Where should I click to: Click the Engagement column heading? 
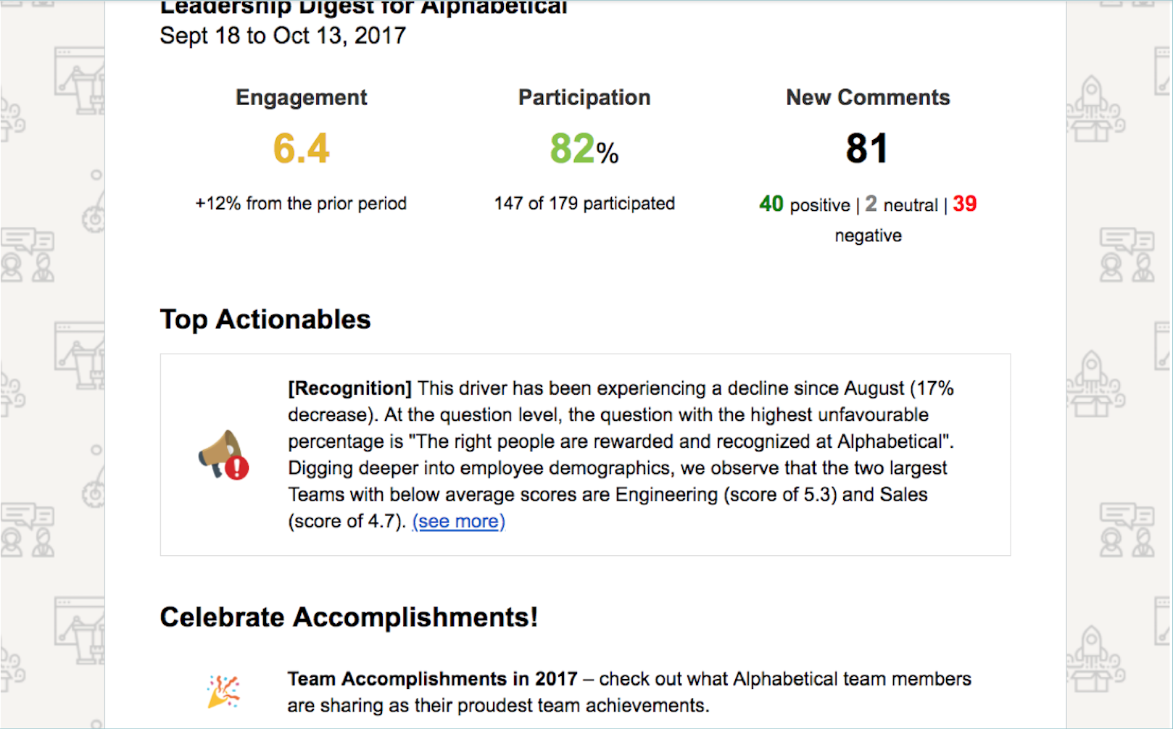302,97
